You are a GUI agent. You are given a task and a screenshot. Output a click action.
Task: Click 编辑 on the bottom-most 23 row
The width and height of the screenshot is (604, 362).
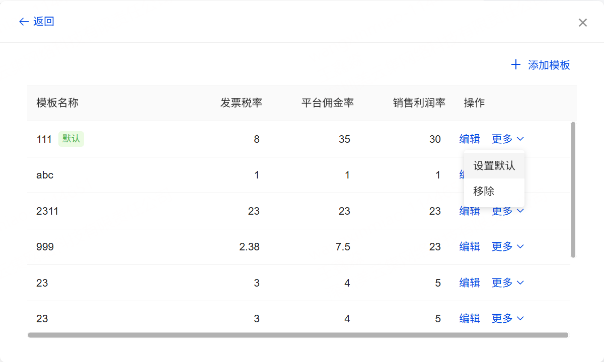tap(469, 319)
